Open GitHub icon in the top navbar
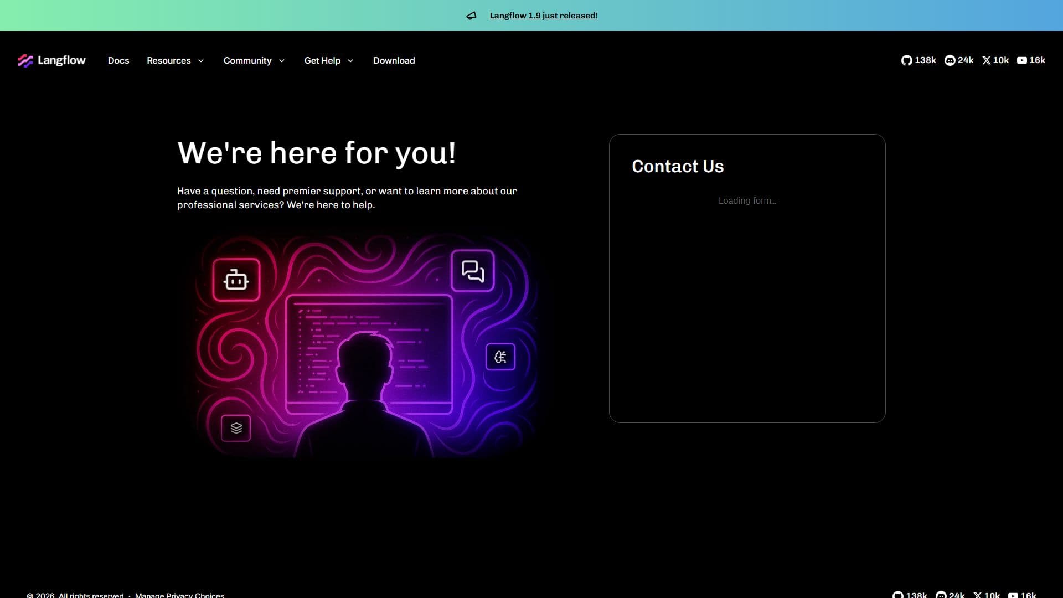 click(x=906, y=60)
